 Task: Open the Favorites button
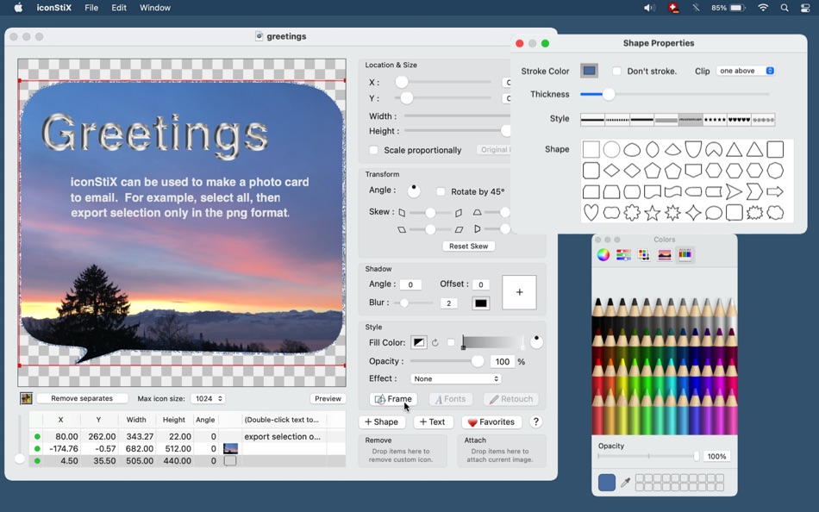point(491,422)
